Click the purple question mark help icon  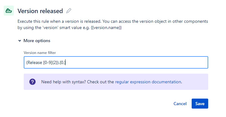[32, 82]
